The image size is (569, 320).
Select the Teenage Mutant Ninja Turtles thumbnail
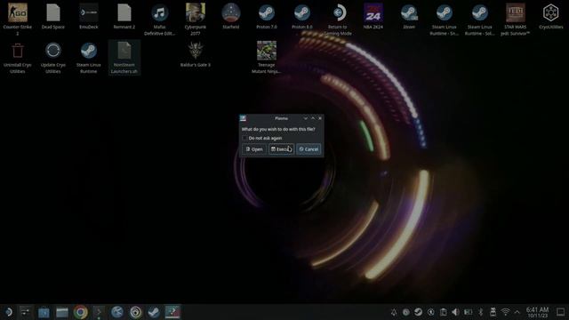point(267,51)
